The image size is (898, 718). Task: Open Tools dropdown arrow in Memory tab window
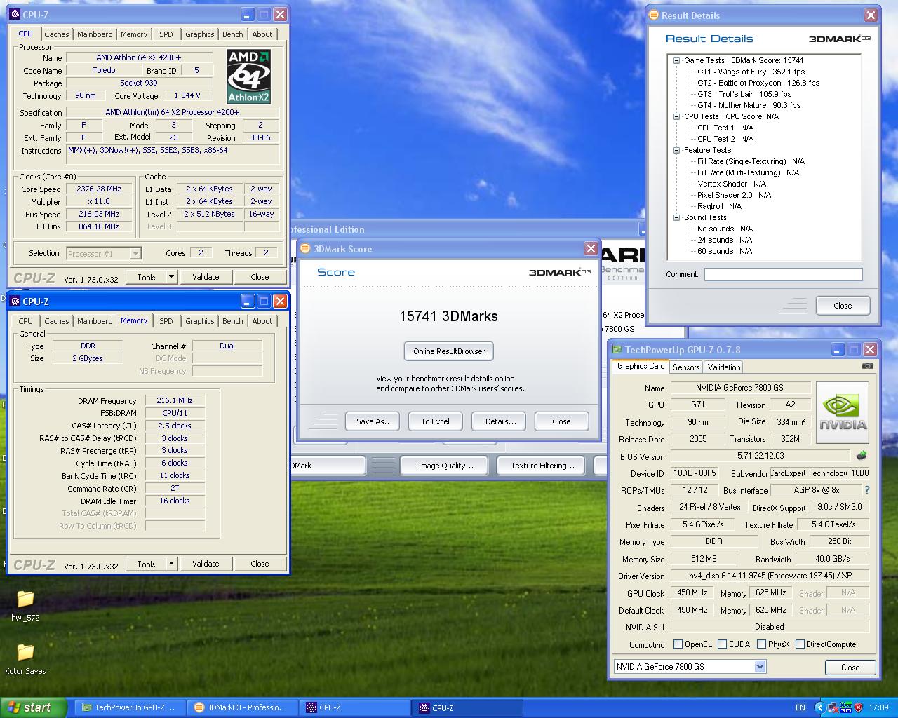coord(171,564)
